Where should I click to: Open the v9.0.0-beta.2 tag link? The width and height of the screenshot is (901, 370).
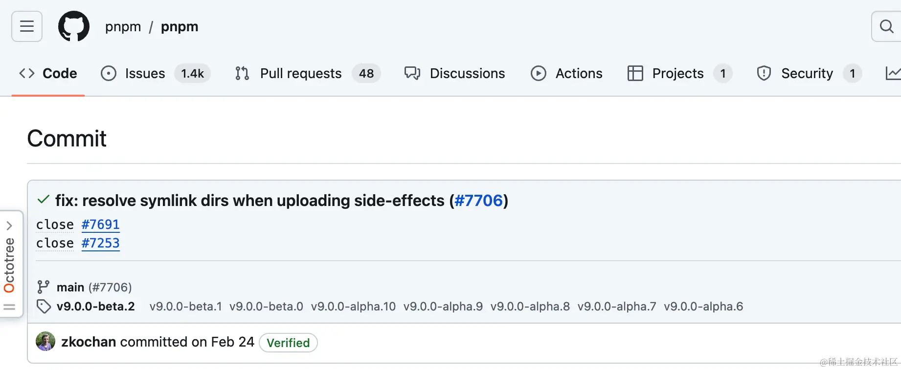click(x=95, y=307)
